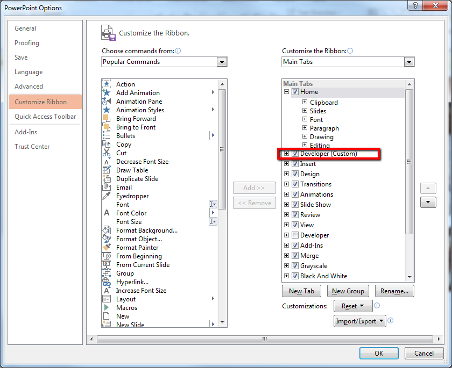
Task: Open the Popular Commands dropdown
Action: tap(222, 62)
